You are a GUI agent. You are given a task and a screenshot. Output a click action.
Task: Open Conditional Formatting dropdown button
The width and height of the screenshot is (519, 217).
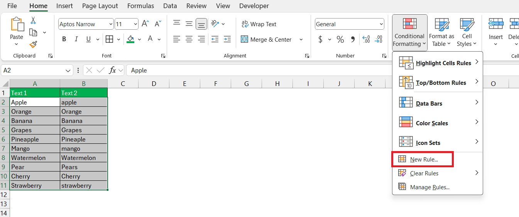tap(409, 33)
